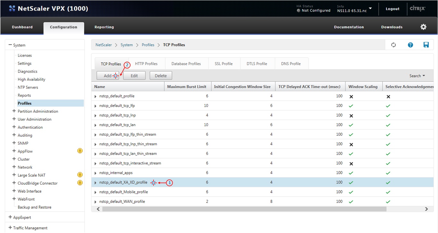Expand the SNMP node
Screen dimensions: 438x233
[14, 143]
